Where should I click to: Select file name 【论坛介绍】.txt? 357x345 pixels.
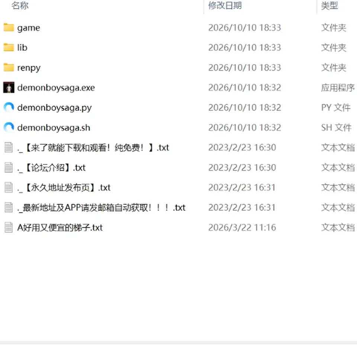[51, 168]
